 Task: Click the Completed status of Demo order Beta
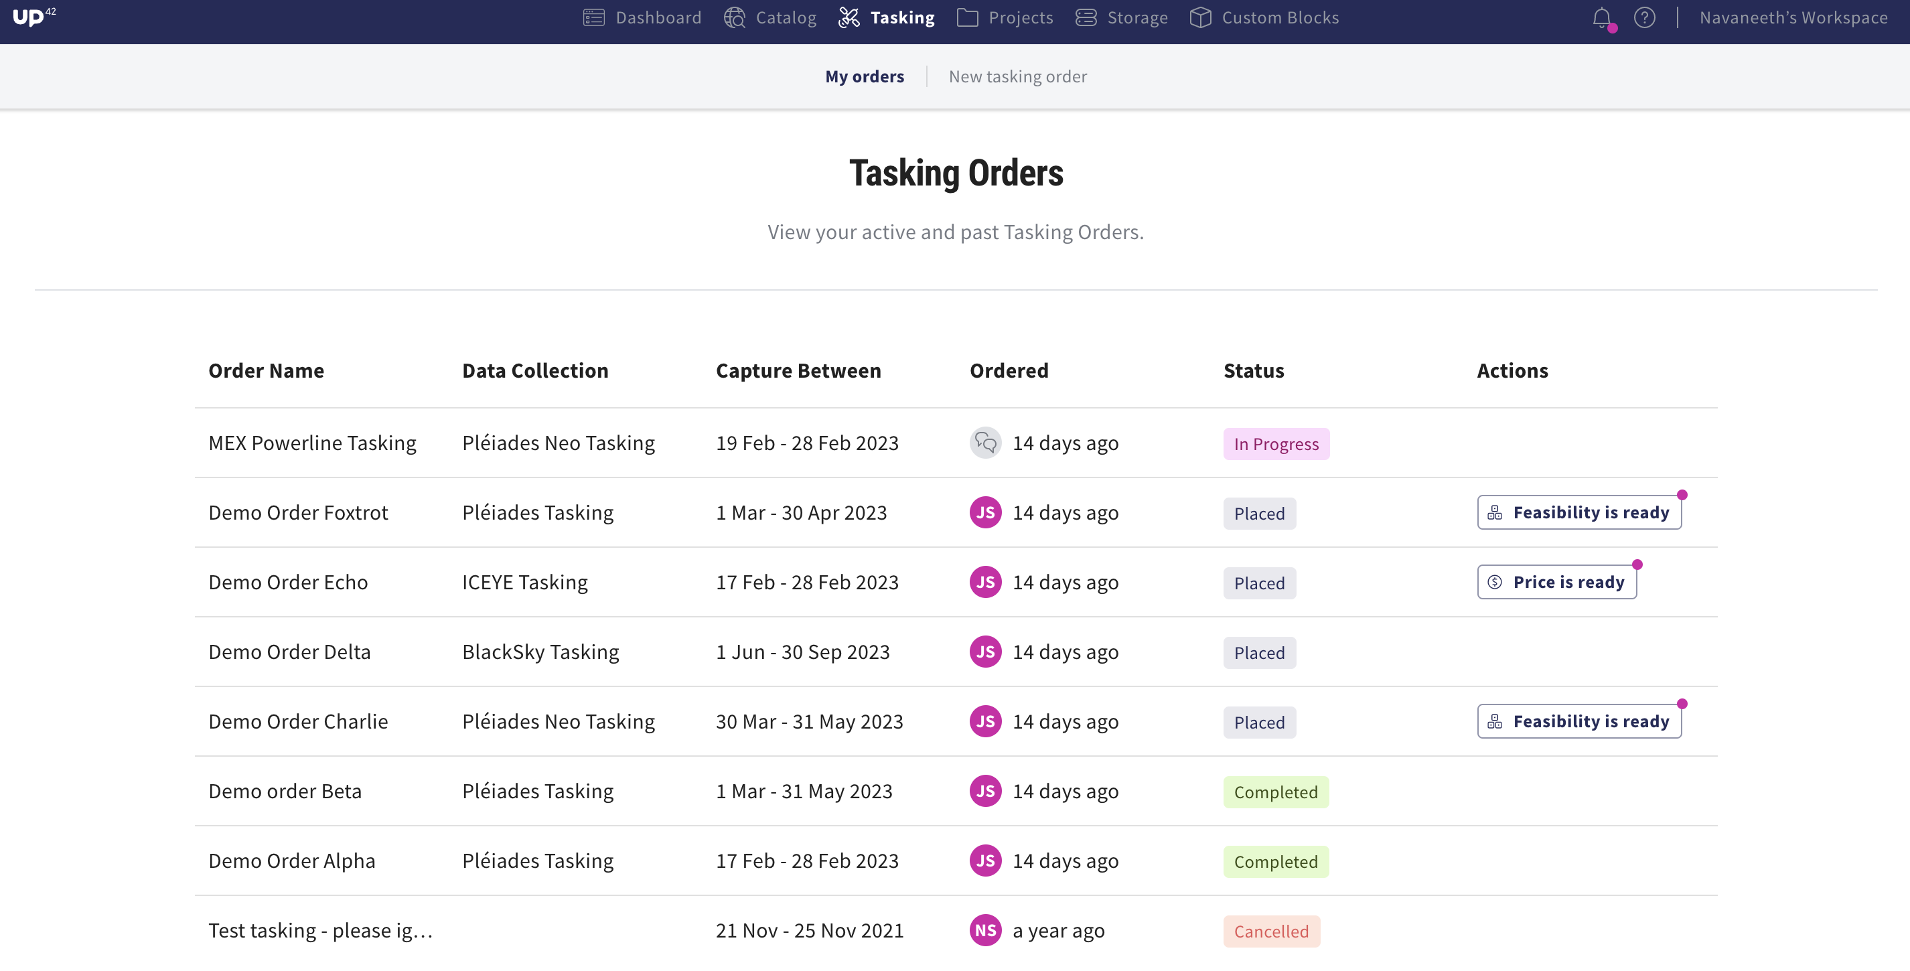click(x=1275, y=792)
